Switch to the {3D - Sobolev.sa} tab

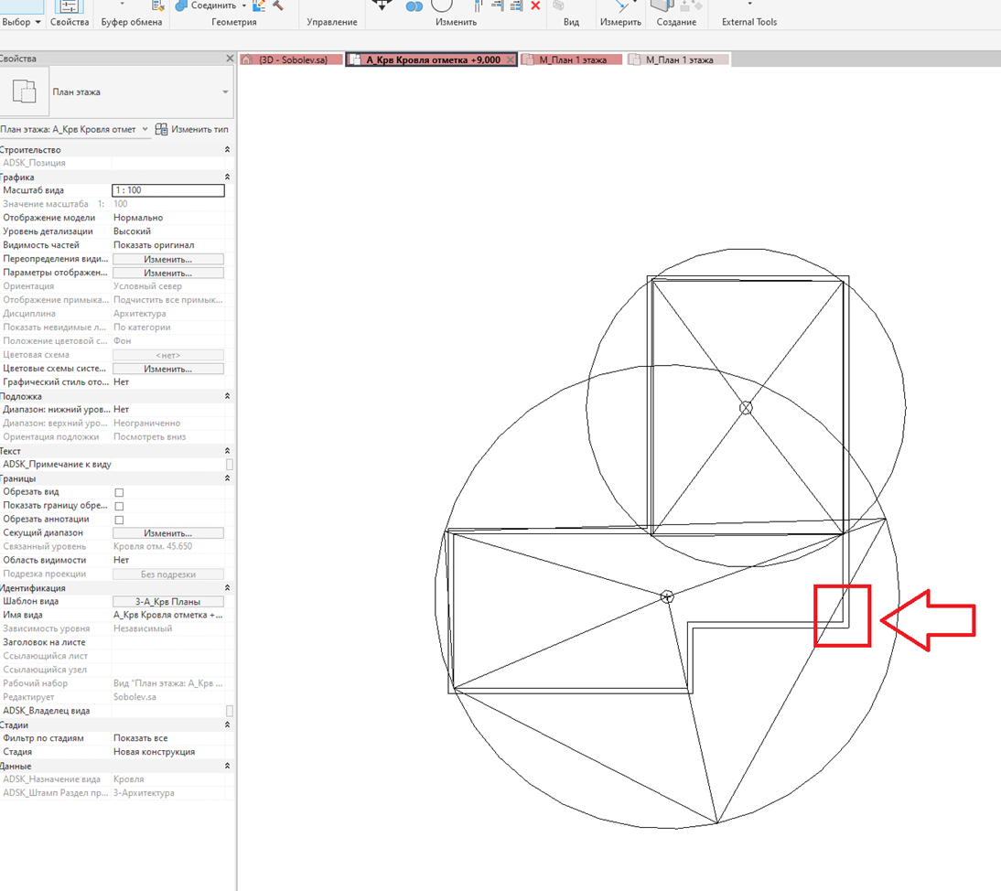pos(292,59)
